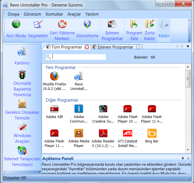Image resolution: width=194 pixels, height=183 pixels.
Task: Select Adobe Flash Player 11 A... entry
Action: tap(152, 114)
